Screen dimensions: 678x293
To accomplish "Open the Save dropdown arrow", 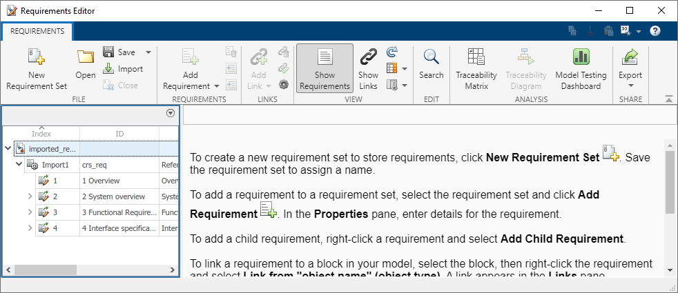I will click(148, 52).
